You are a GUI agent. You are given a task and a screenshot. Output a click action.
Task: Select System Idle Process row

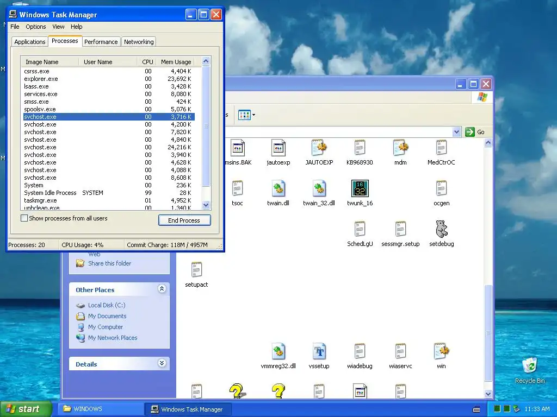point(109,193)
